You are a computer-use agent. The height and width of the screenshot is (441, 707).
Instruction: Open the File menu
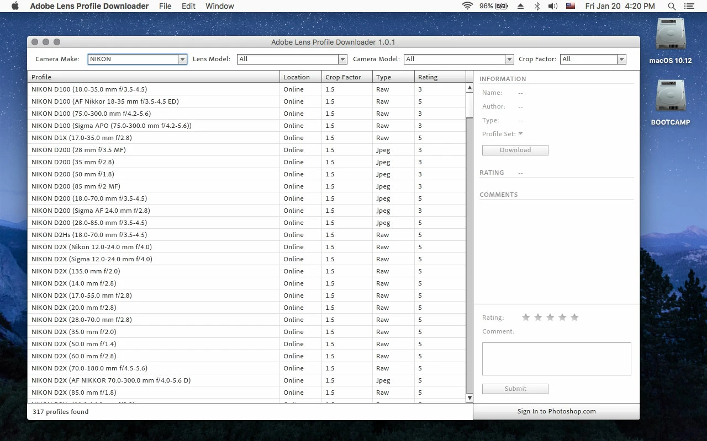pos(165,6)
